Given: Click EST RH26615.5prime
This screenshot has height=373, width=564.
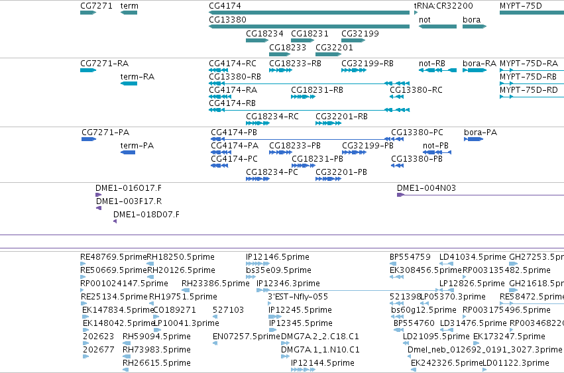Looking at the screenshot, I should pyautogui.click(x=126, y=370).
